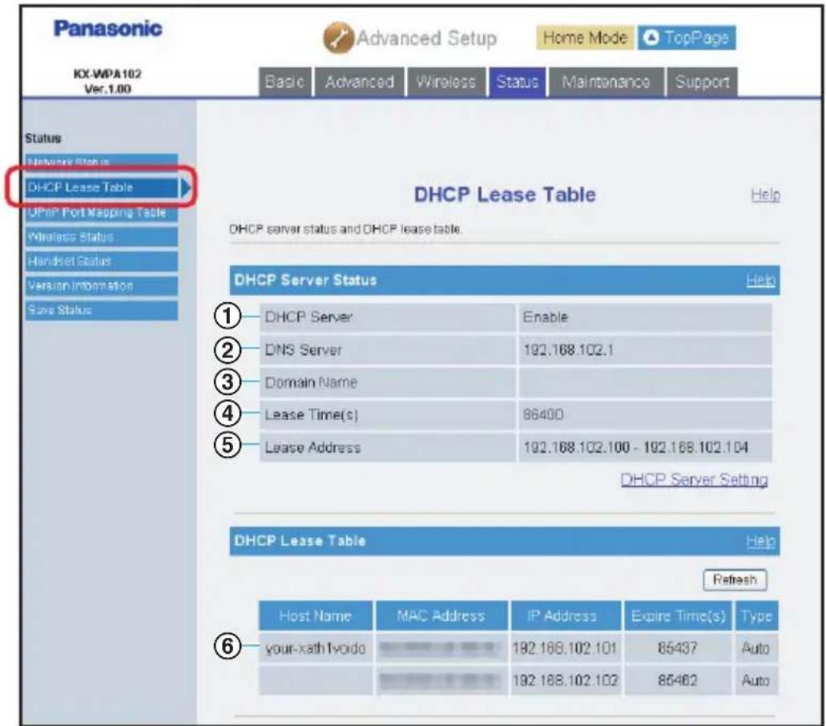Open the DHCP Server Setting link
This screenshot has width=826, height=726.
pos(694,479)
